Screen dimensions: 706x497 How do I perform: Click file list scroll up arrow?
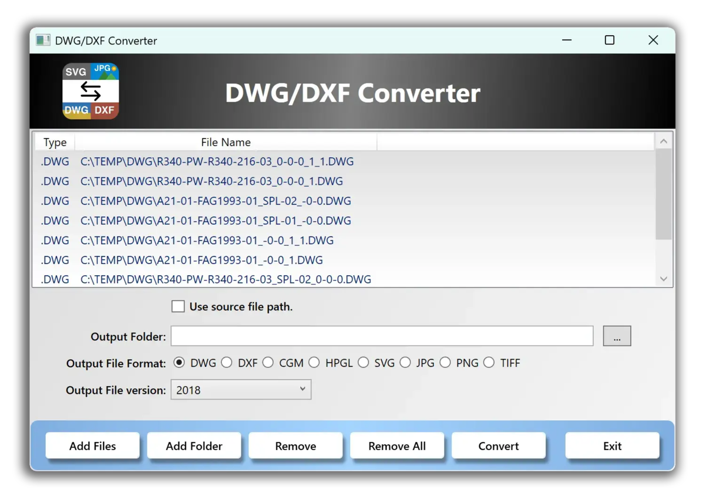tap(664, 141)
